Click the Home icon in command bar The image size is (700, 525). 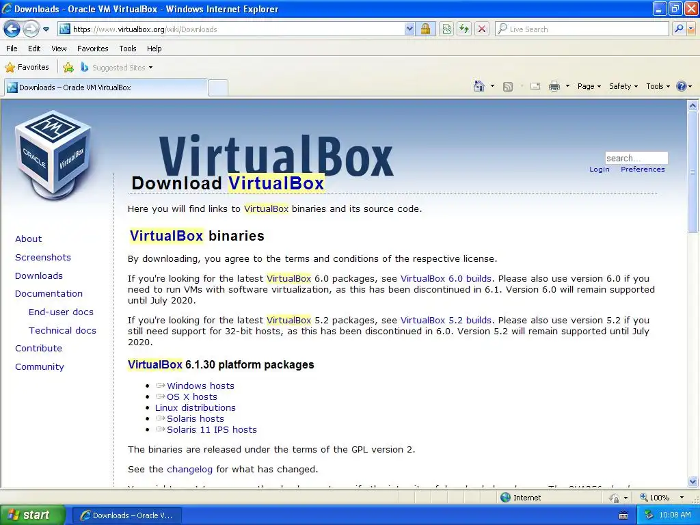point(479,86)
